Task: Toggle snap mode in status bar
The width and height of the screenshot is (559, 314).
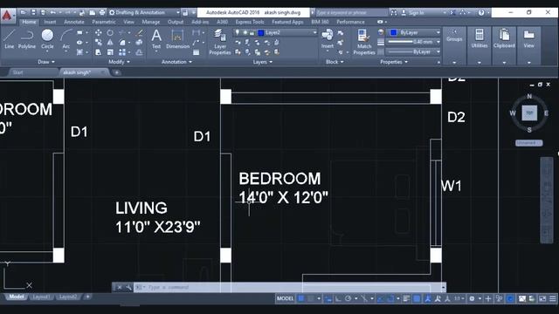Action: (311, 298)
